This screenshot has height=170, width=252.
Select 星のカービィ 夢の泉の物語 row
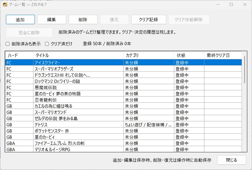pos(123,94)
